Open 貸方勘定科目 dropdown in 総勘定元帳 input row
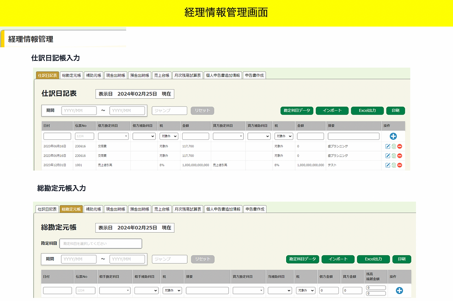This screenshot has width=453, height=301. tap(248, 290)
